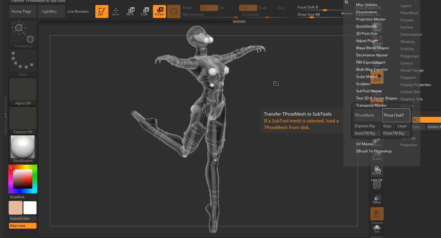This screenshot has width=441, height=238.
Task: Select the white secondary color swatch
Action: [30, 208]
